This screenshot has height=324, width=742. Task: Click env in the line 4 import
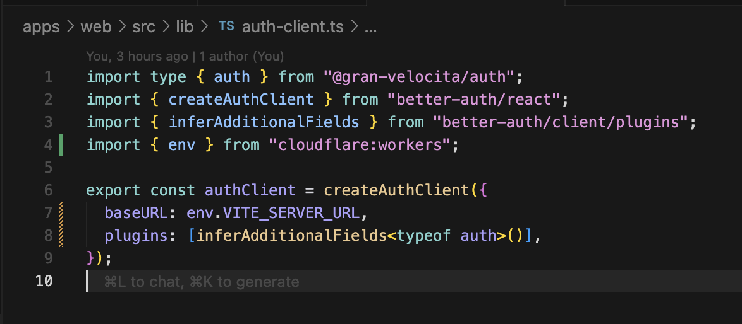coord(182,145)
